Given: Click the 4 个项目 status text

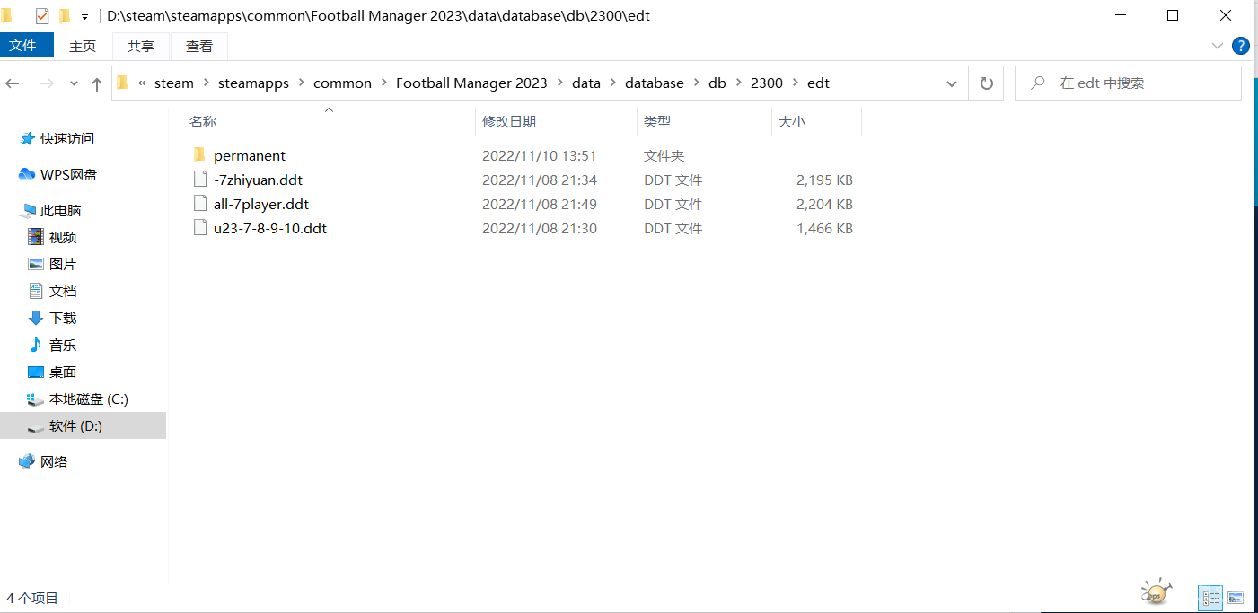Looking at the screenshot, I should [32, 598].
